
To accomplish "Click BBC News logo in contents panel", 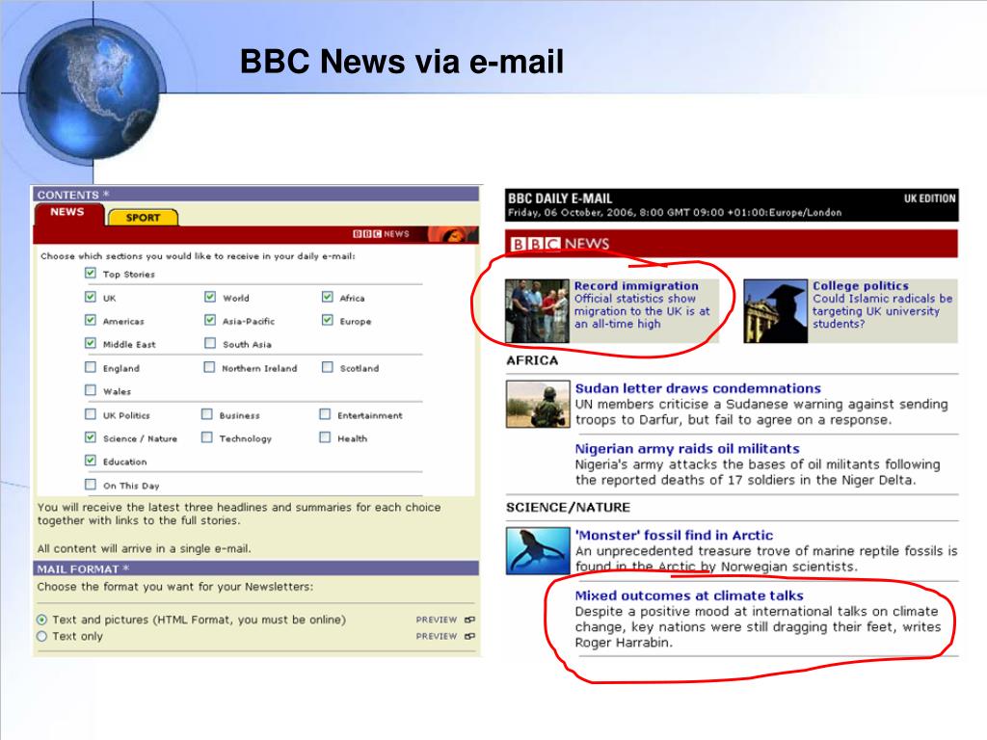I will (382, 234).
